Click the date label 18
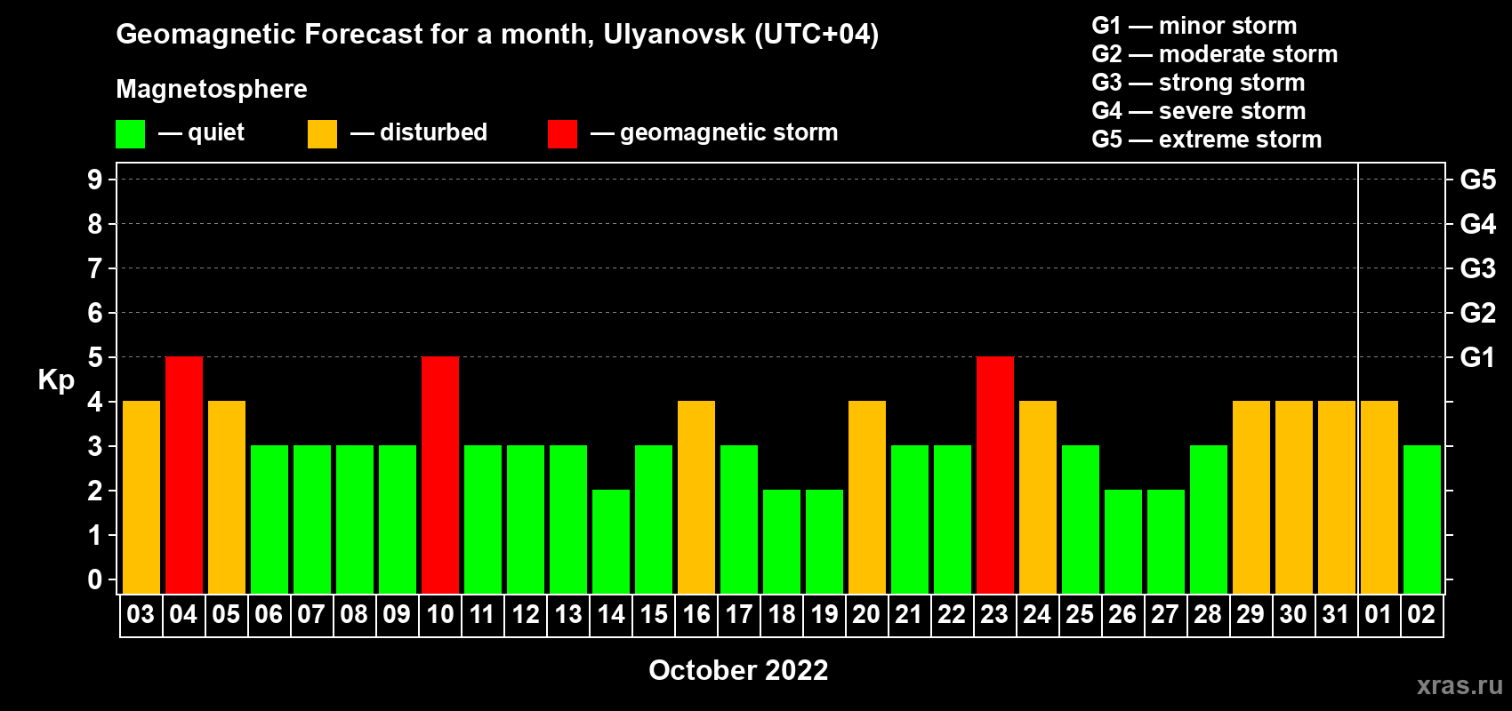This screenshot has width=1512, height=711. (x=781, y=614)
